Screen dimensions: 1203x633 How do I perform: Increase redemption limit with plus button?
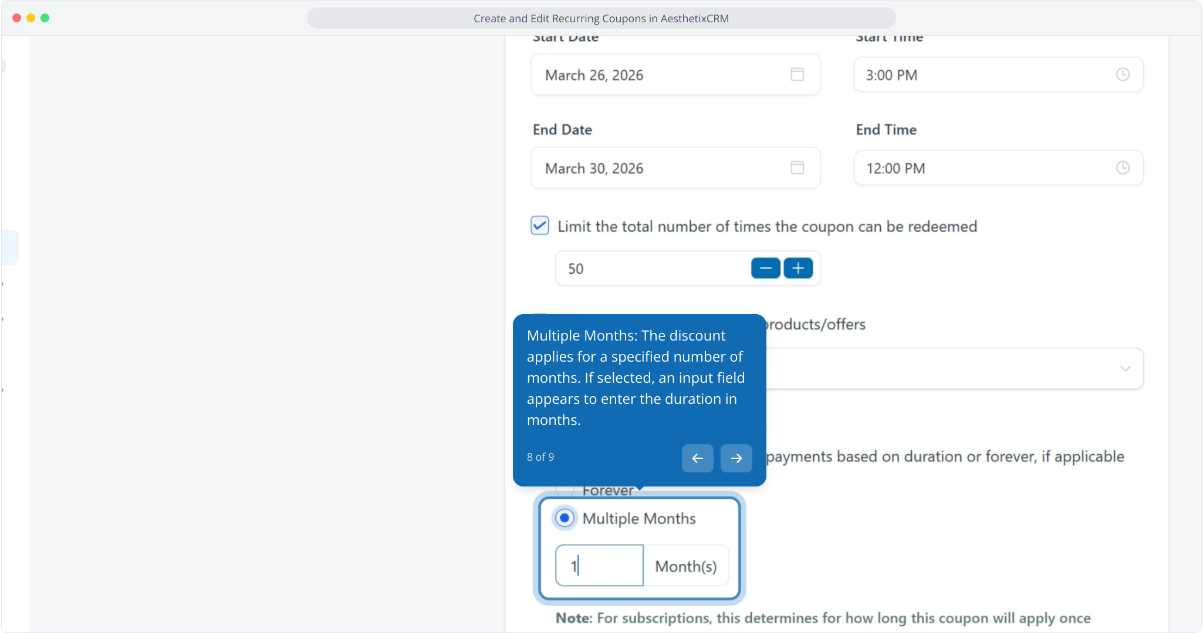798,268
